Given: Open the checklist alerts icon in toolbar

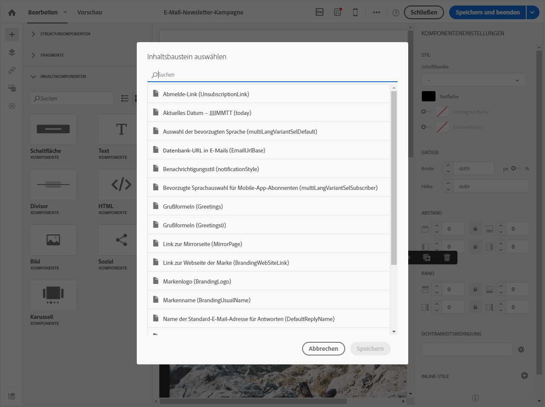Looking at the screenshot, I should pos(337,12).
